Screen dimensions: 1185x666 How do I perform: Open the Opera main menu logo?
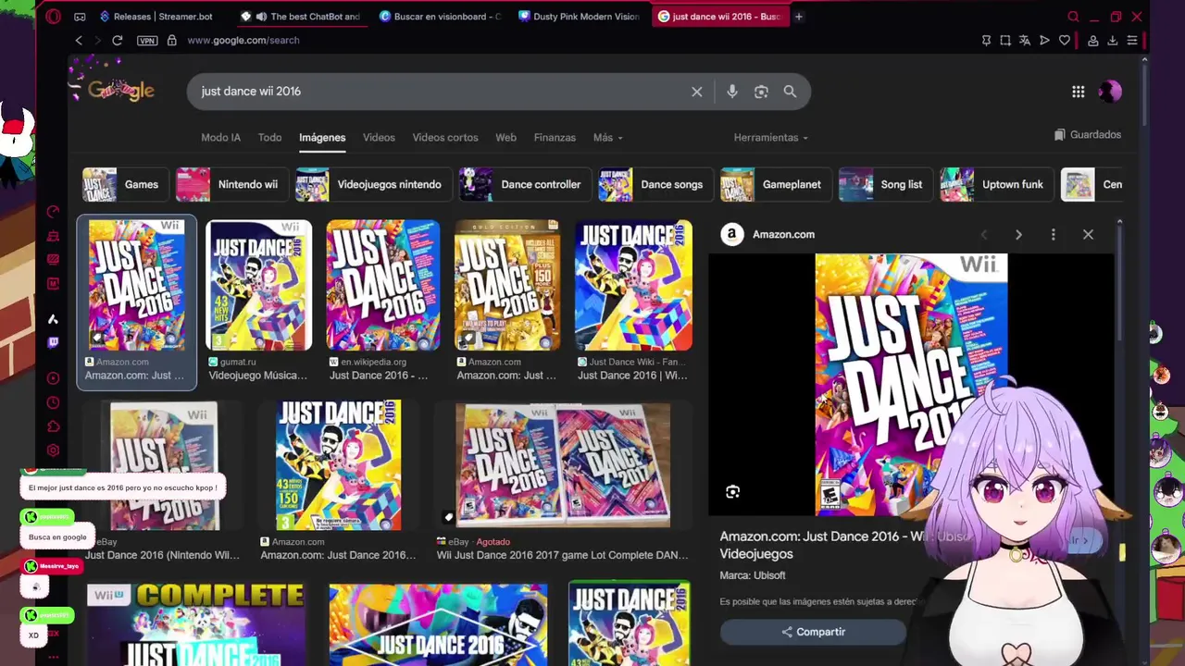pos(53,16)
